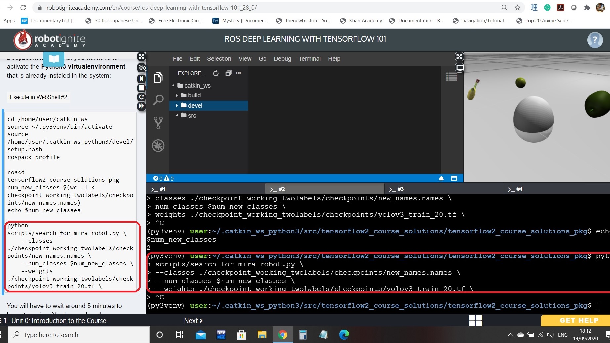Open the simulation monitor display icon

tap(460, 68)
